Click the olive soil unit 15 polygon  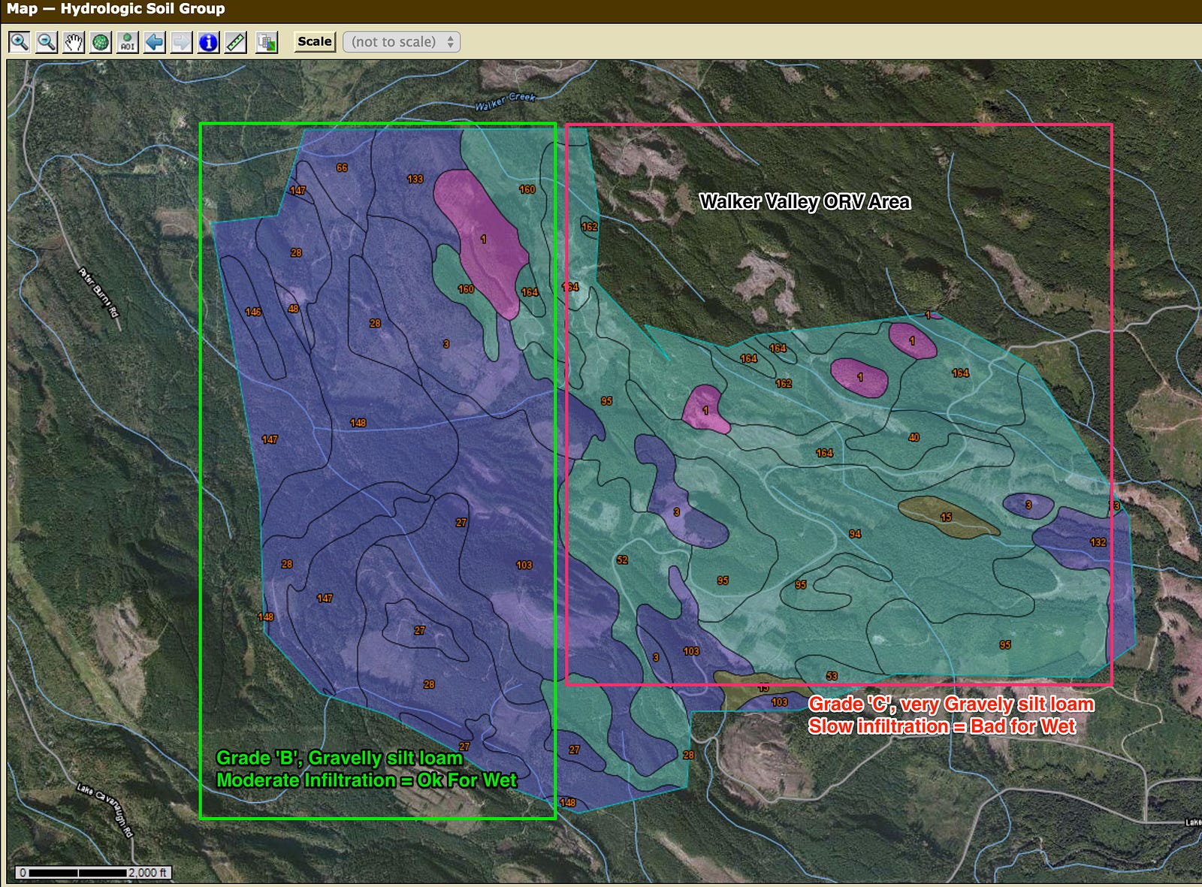pyautogui.click(x=946, y=517)
